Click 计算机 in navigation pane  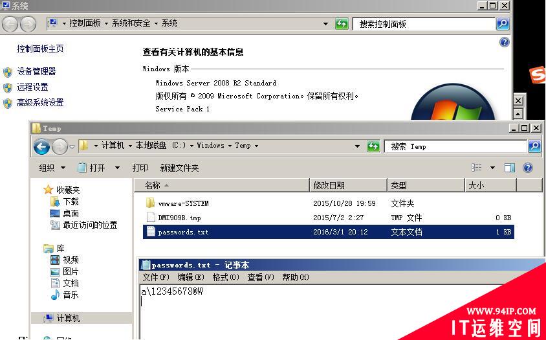point(68,318)
